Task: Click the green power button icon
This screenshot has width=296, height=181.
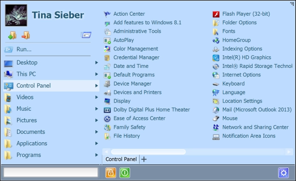Action: (124, 173)
